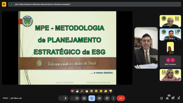The image size is (183, 103).
Task: Leave the call with the red hang-up button
Action: [x=121, y=98]
